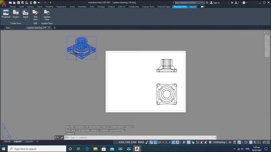271x152 pixels.
Task: Create a Projected view
Action: [6, 14]
